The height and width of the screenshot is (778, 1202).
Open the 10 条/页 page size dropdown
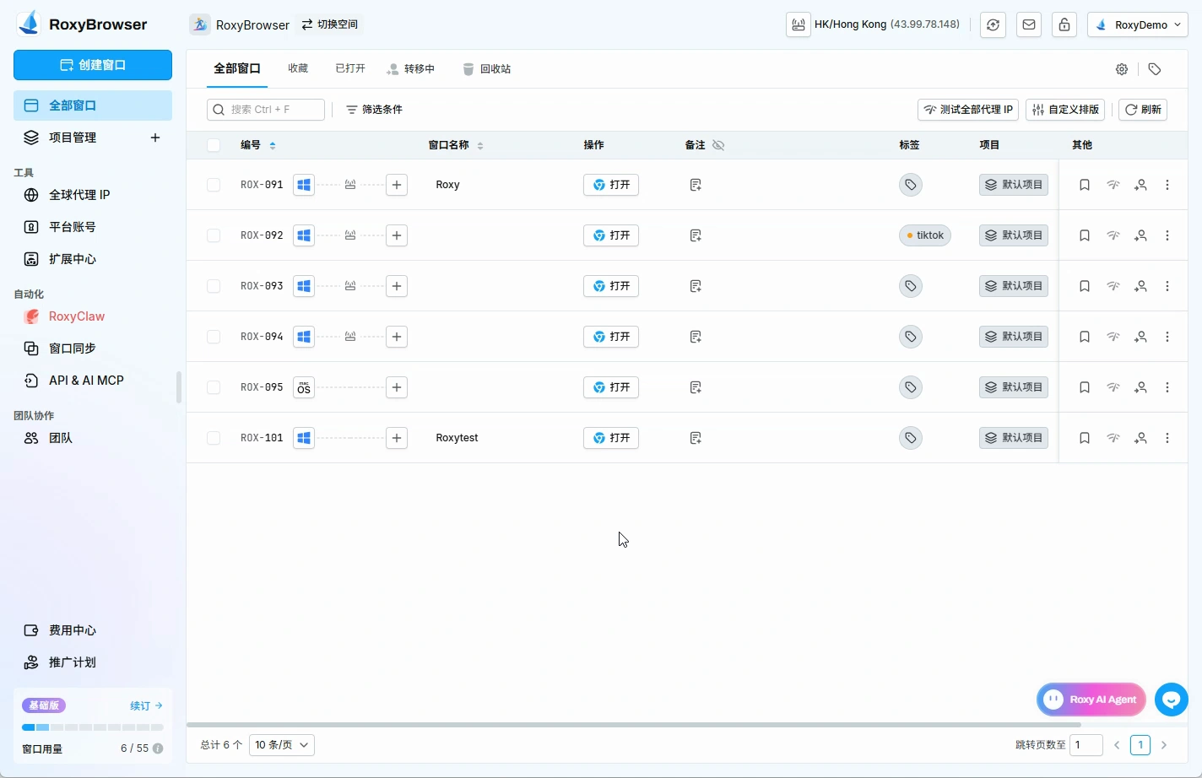[282, 745]
